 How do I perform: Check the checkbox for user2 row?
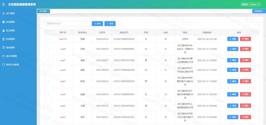tap(49, 117)
